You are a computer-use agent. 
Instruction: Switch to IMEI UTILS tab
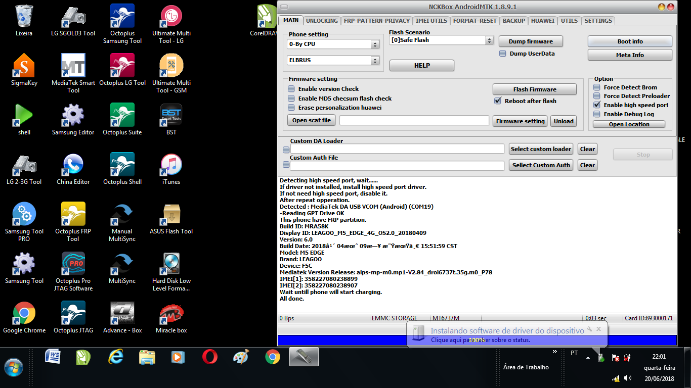(x=431, y=21)
